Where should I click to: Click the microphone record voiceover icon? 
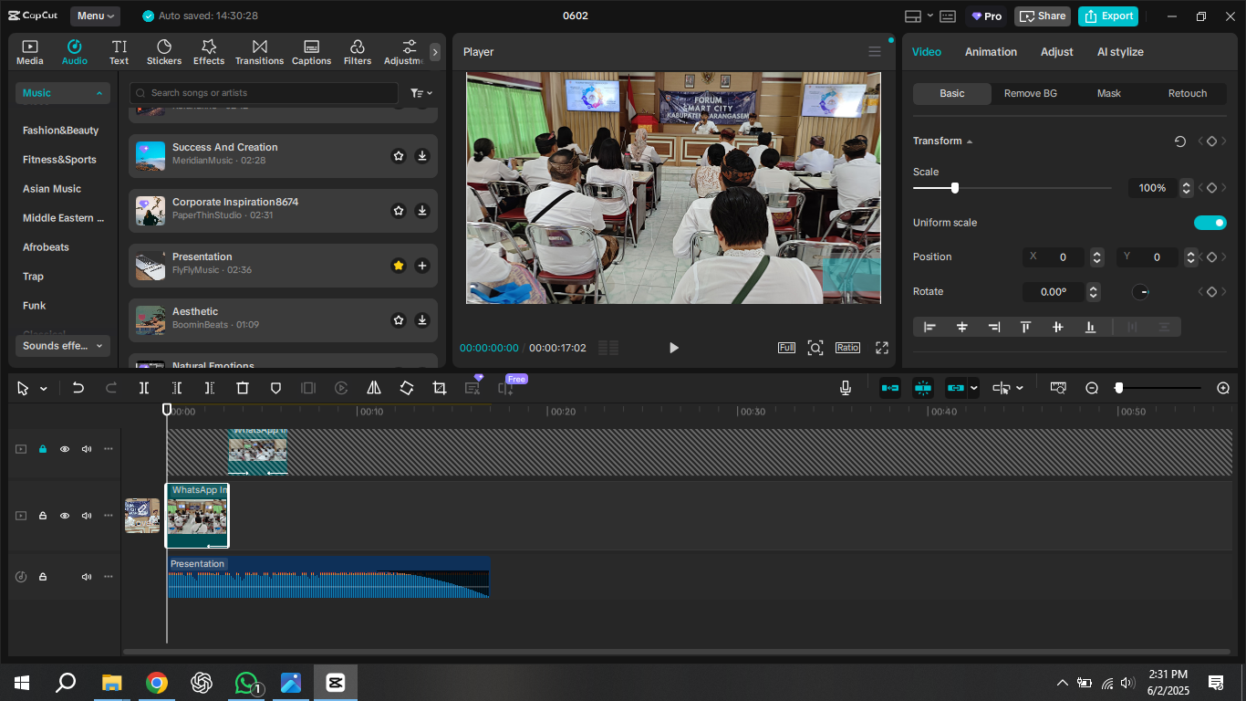tap(846, 388)
